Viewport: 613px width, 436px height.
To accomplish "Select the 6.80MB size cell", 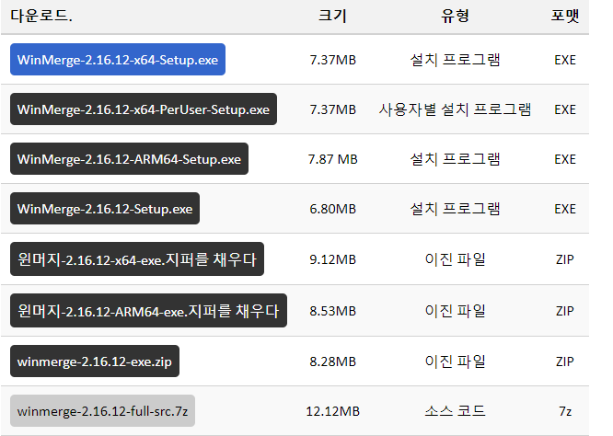I will (x=332, y=209).
